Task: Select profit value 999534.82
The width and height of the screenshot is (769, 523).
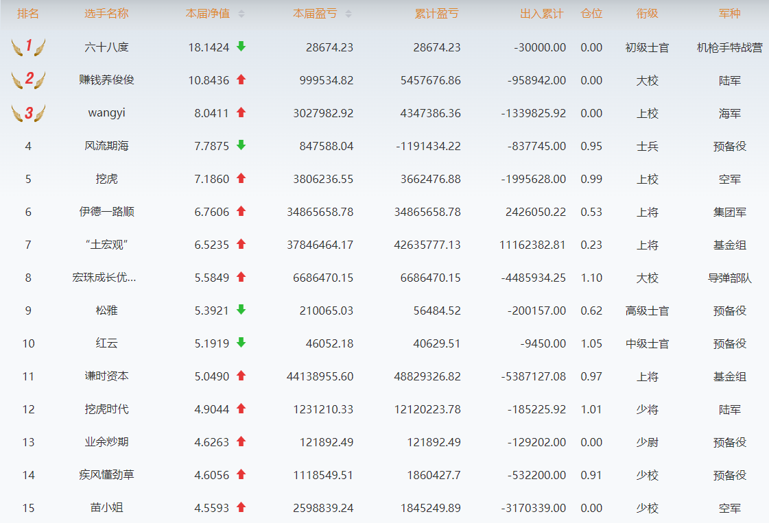Action: pyautogui.click(x=326, y=80)
